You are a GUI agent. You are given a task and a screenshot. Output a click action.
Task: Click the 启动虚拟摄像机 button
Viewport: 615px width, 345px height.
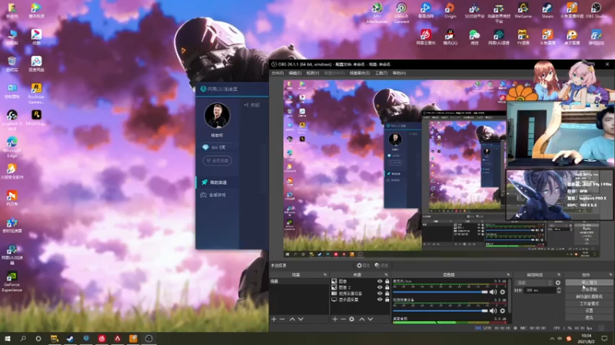(x=589, y=297)
